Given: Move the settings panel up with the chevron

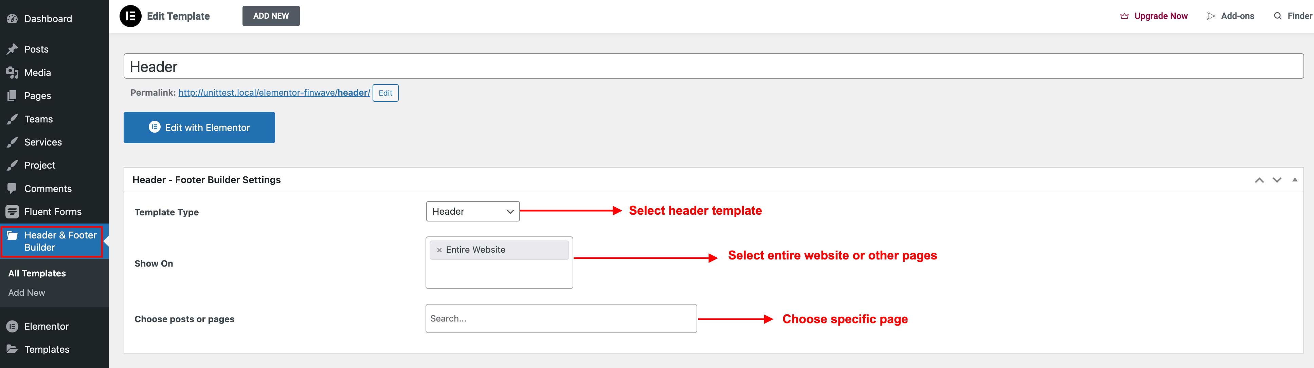Looking at the screenshot, I should [x=1259, y=180].
